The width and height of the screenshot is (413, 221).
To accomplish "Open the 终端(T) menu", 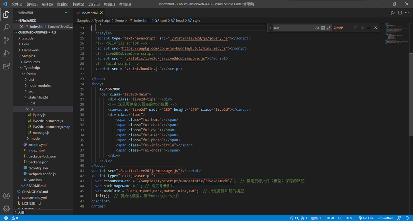I will pyautogui.click(x=109, y=4).
